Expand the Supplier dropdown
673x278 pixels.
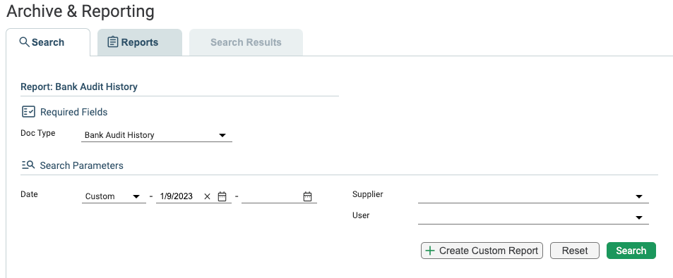533,196
